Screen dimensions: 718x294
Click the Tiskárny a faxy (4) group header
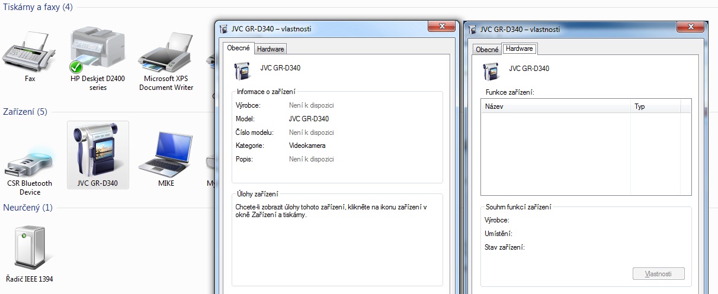39,7
